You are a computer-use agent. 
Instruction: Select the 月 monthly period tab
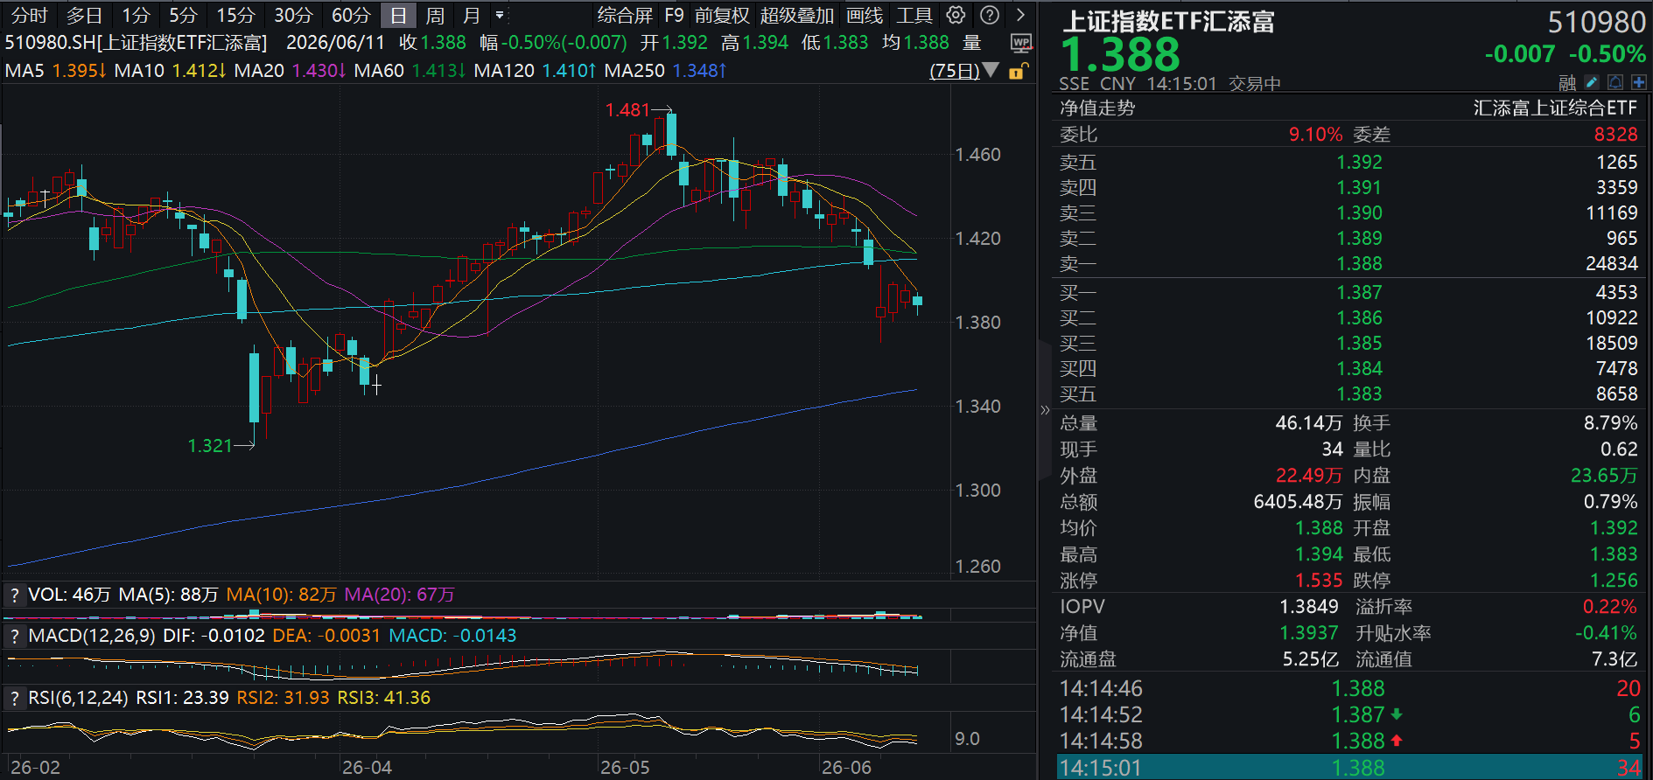[x=472, y=15]
